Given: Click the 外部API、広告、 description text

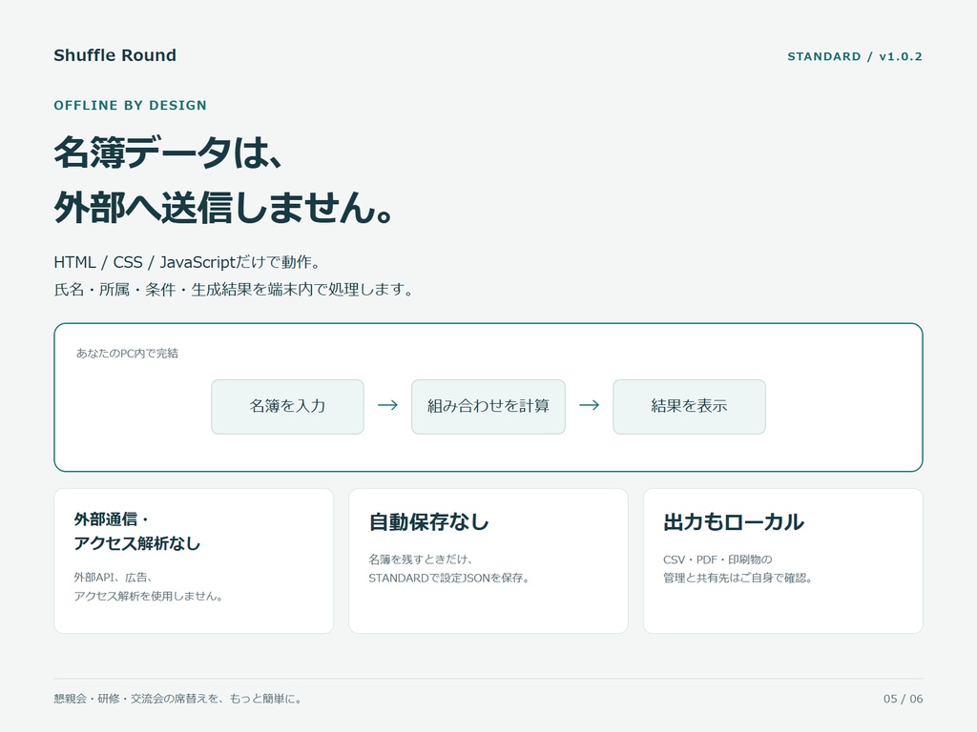Looking at the screenshot, I should [x=114, y=578].
